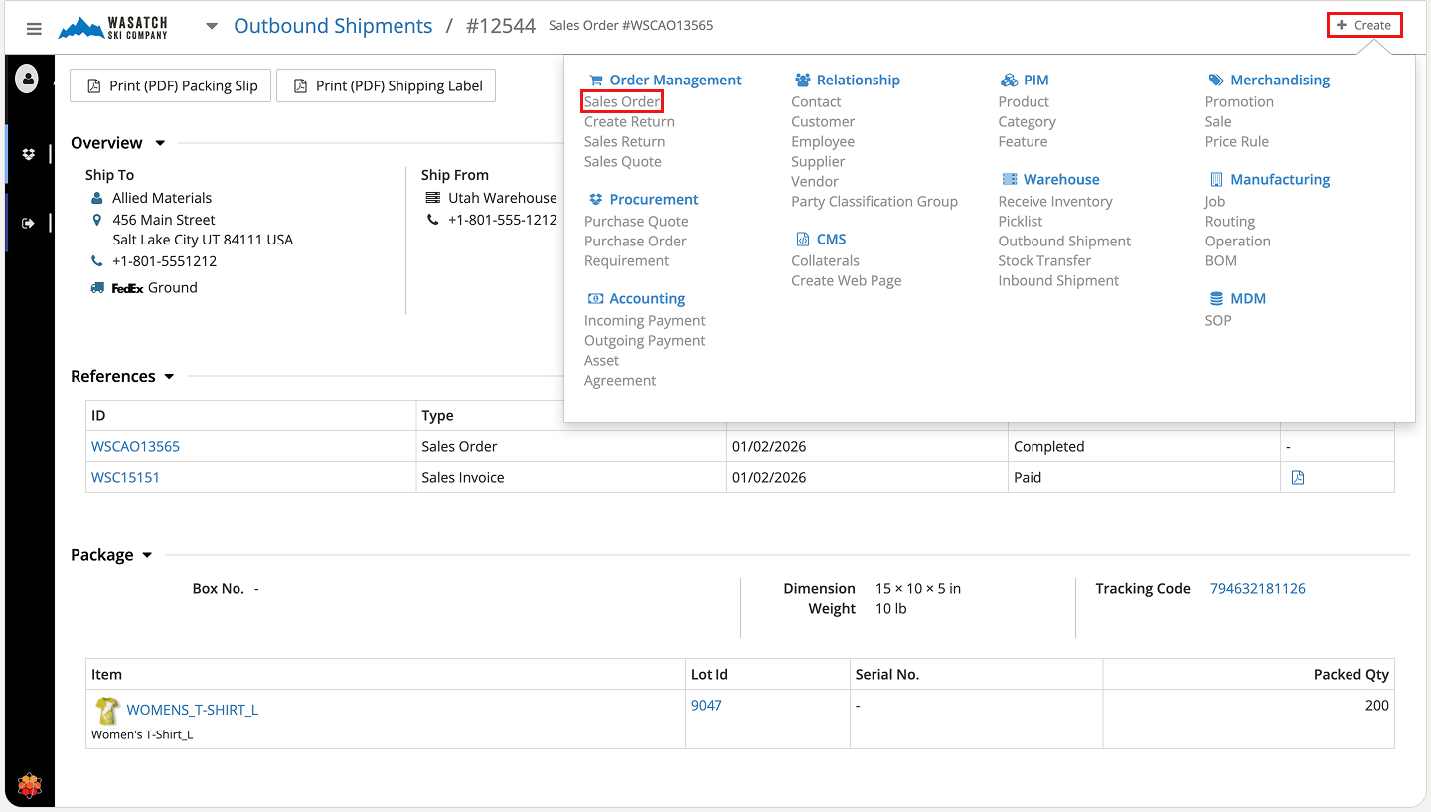The width and height of the screenshot is (1431, 812).
Task: Select Stock Transfer under Warehouse
Action: coord(1044,261)
